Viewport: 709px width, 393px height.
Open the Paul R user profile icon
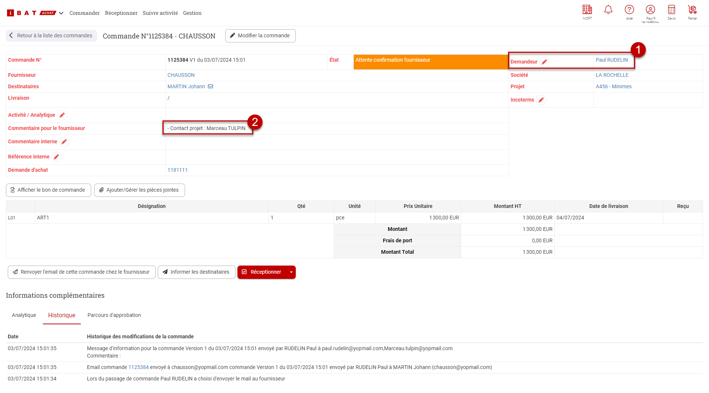click(650, 10)
